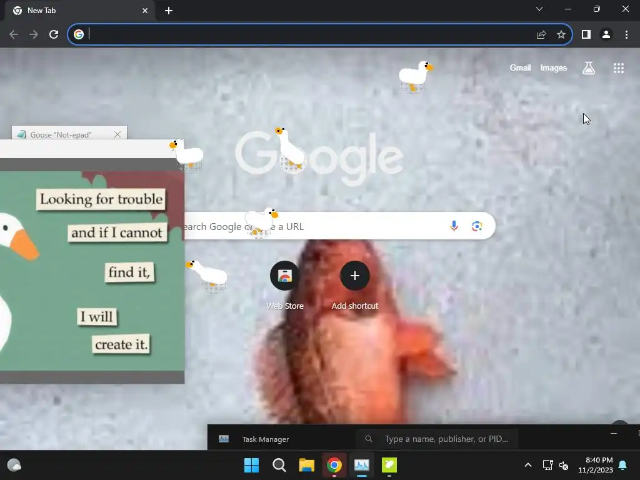Open the weather widget on the taskbar

(14, 465)
